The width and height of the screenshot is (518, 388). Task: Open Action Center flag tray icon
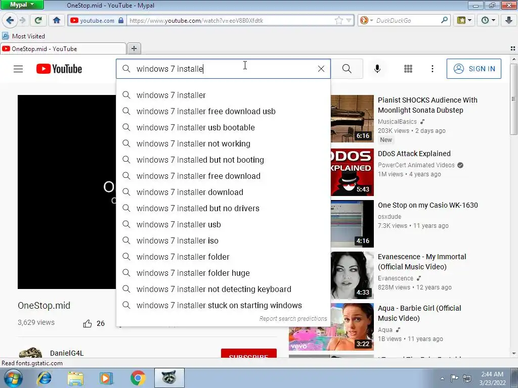pyautogui.click(x=455, y=378)
